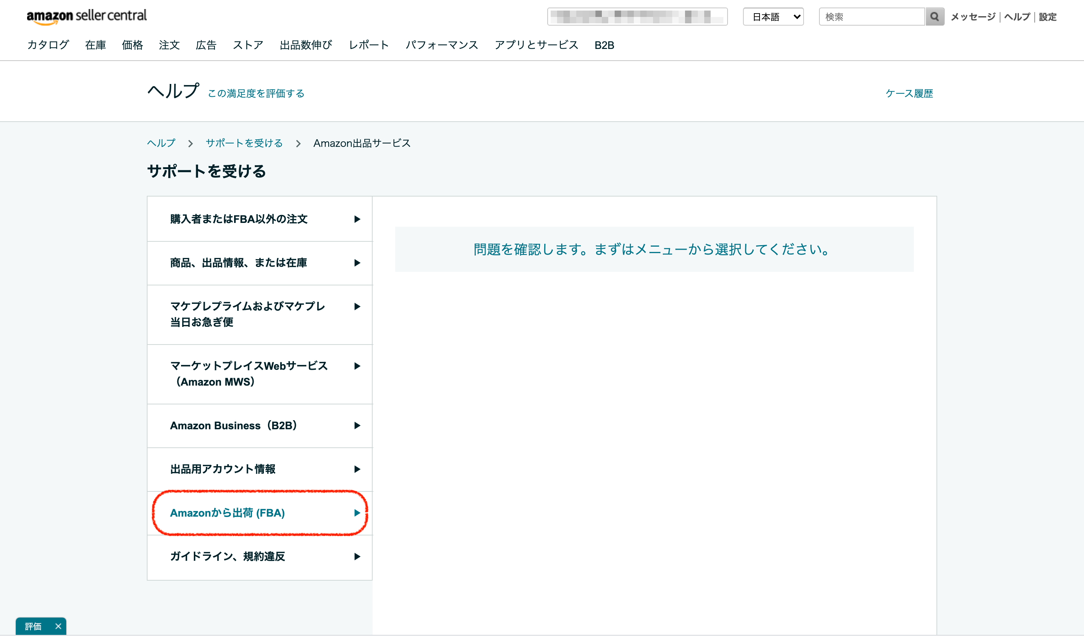
Task: Open the 日本語 language dropdown
Action: click(x=773, y=17)
